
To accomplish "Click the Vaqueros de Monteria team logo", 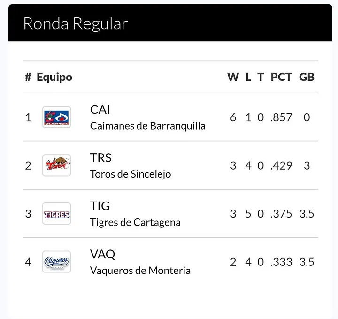I will point(56,262).
